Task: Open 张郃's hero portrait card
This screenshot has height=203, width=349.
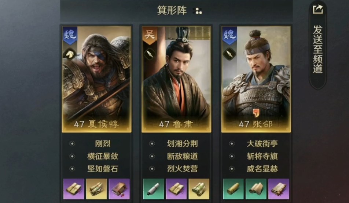Action: [256, 79]
